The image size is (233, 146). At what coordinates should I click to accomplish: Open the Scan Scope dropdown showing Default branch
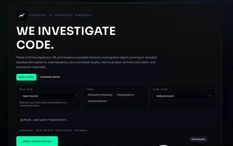pos(183,96)
